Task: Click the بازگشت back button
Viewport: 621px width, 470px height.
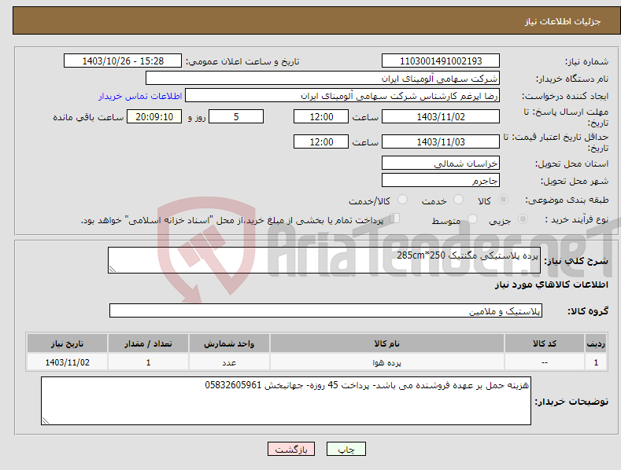Action: coord(291,449)
